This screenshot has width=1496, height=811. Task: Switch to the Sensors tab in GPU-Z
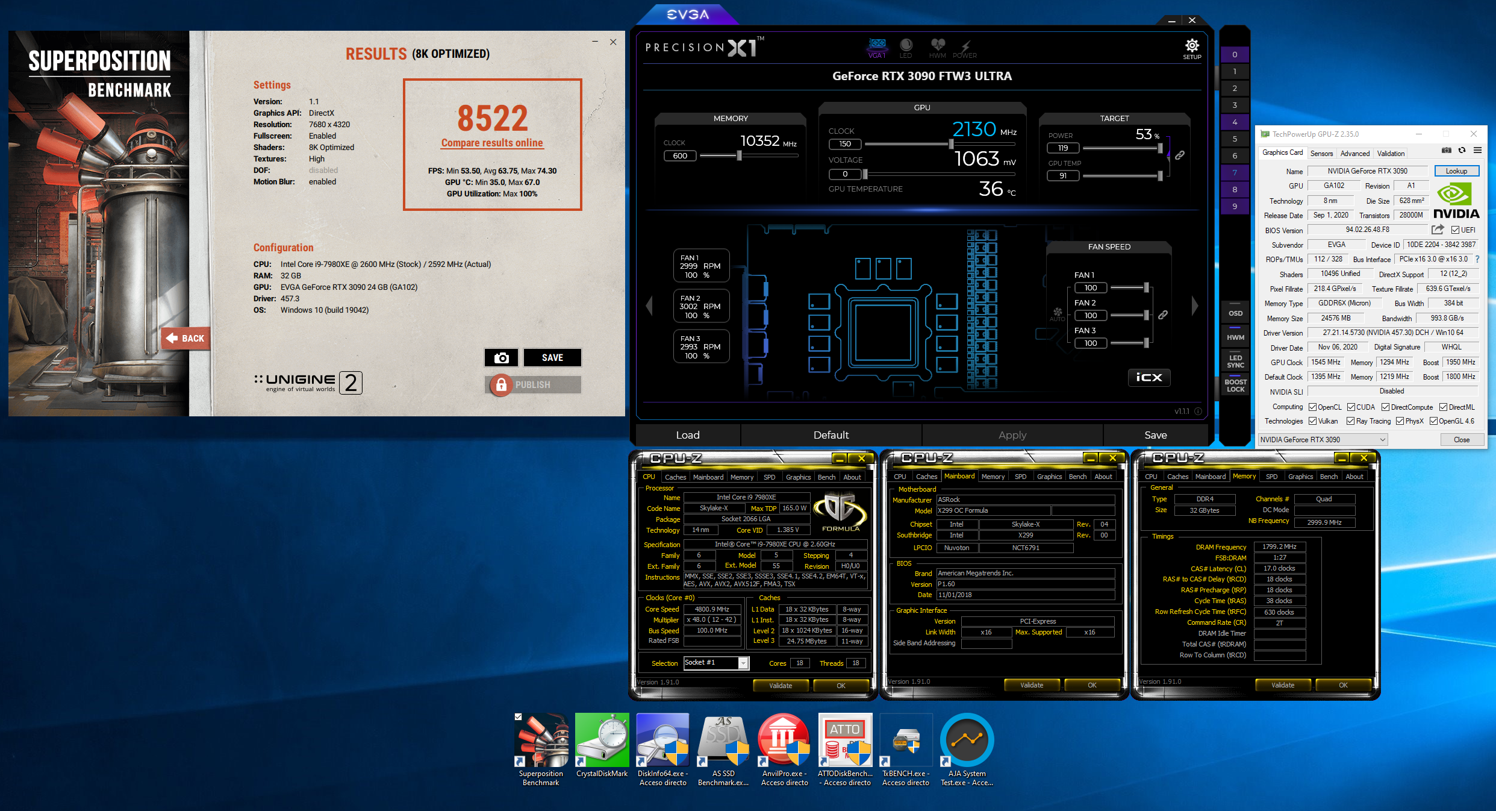(1321, 154)
